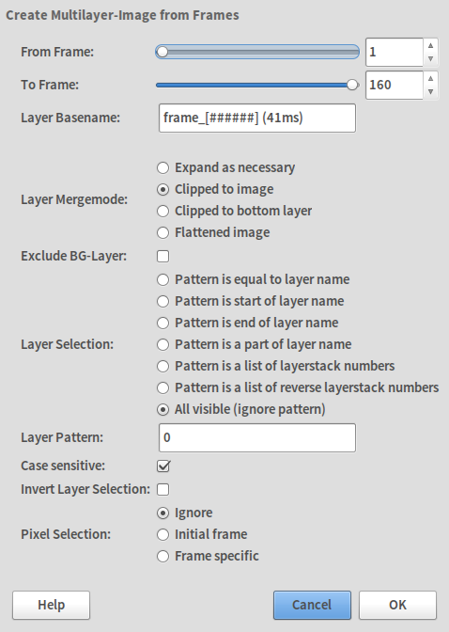449x632 pixels.
Task: Click the To Frame slider handle
Action: (352, 85)
